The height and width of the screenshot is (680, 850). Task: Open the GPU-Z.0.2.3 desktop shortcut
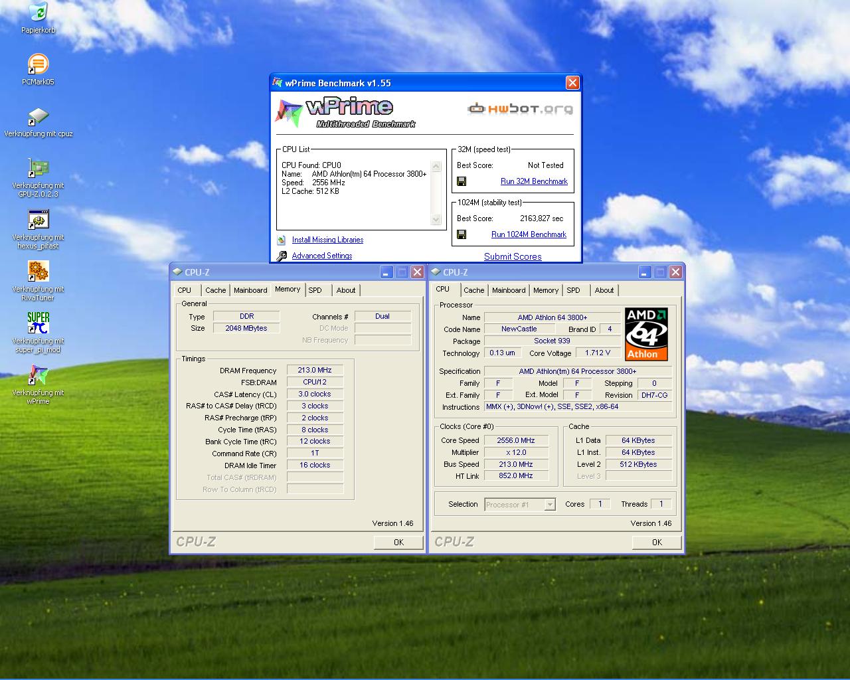(39, 168)
